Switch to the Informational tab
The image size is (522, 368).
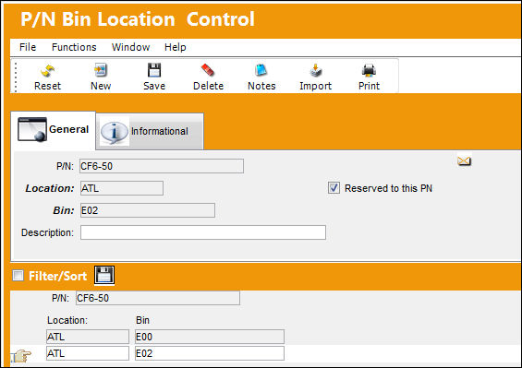coord(150,131)
